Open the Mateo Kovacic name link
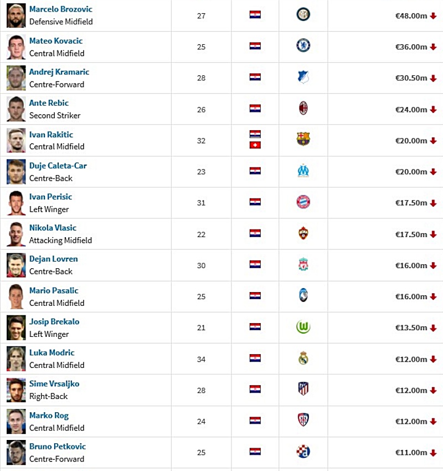 56,41
